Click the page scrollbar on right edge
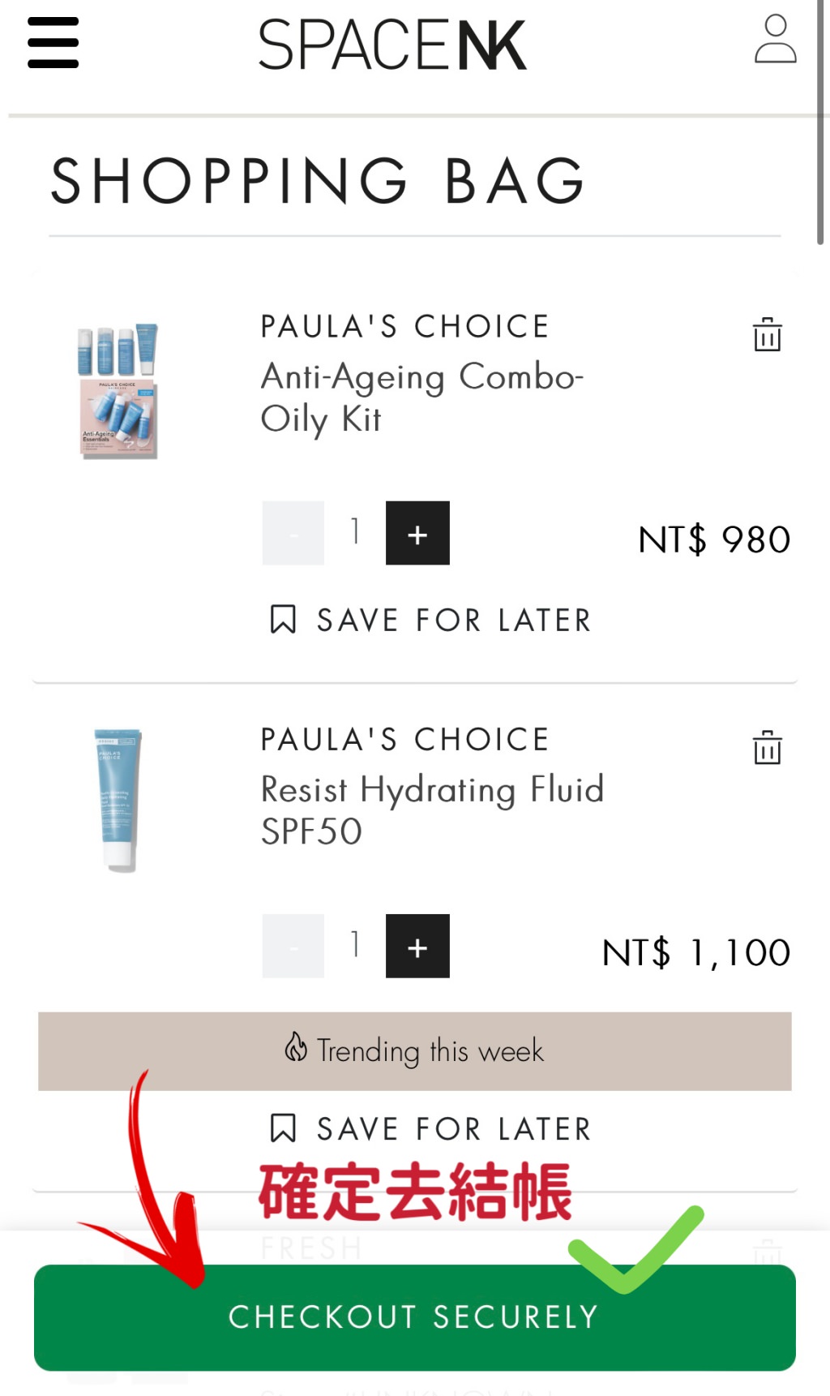Image resolution: width=830 pixels, height=1396 pixels. [x=820, y=122]
